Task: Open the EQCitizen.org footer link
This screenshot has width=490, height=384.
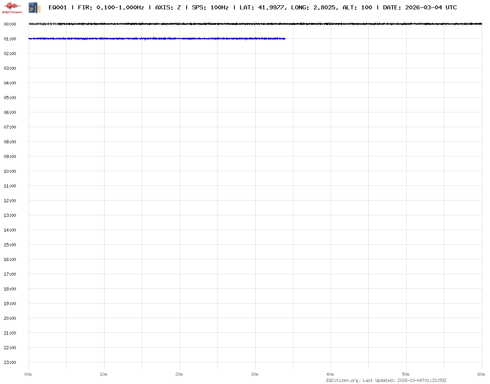Action: [x=343, y=380]
